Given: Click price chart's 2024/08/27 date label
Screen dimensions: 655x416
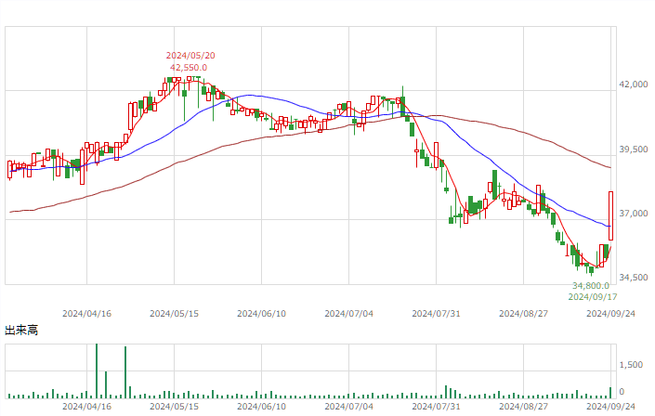Looking at the screenshot, I should pyautogui.click(x=523, y=314).
